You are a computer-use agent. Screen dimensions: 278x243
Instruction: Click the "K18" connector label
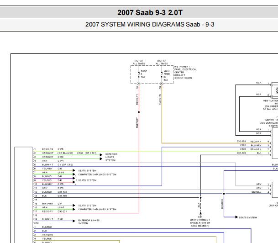[x=37, y=223]
